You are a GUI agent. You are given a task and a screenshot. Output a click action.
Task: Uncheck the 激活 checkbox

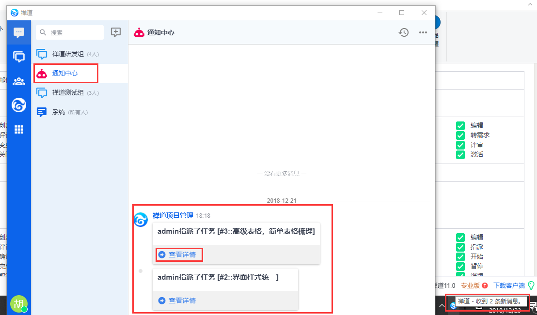pos(460,154)
